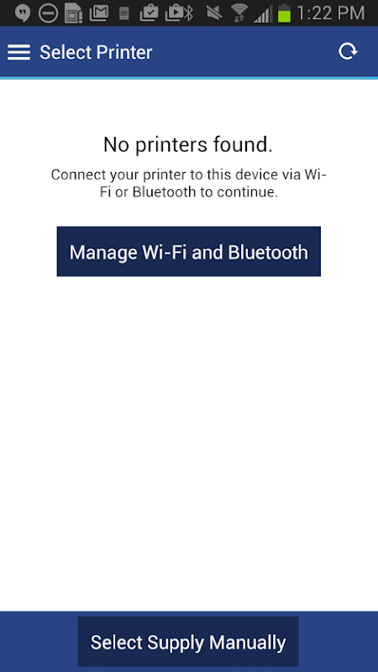
Task: Tap the Bluetooth status icon
Action: pos(188,13)
